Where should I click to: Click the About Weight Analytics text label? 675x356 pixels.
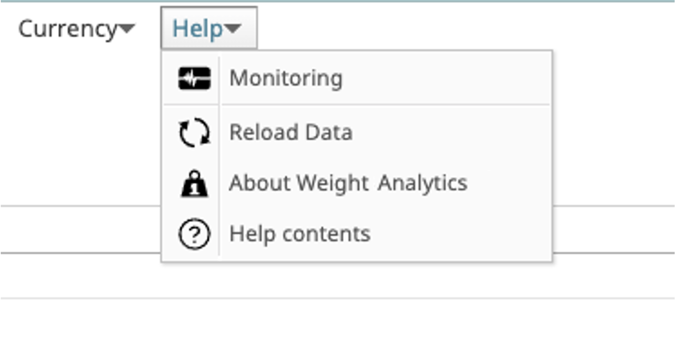click(x=348, y=183)
